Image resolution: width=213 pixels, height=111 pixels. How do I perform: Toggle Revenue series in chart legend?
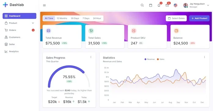point(149,59)
